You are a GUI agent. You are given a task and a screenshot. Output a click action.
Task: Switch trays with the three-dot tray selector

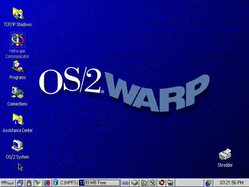tap(125, 183)
